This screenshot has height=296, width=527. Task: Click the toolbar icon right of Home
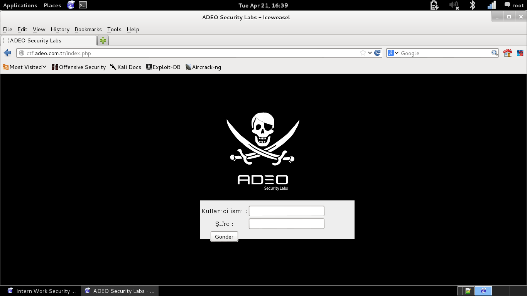[x=520, y=53]
